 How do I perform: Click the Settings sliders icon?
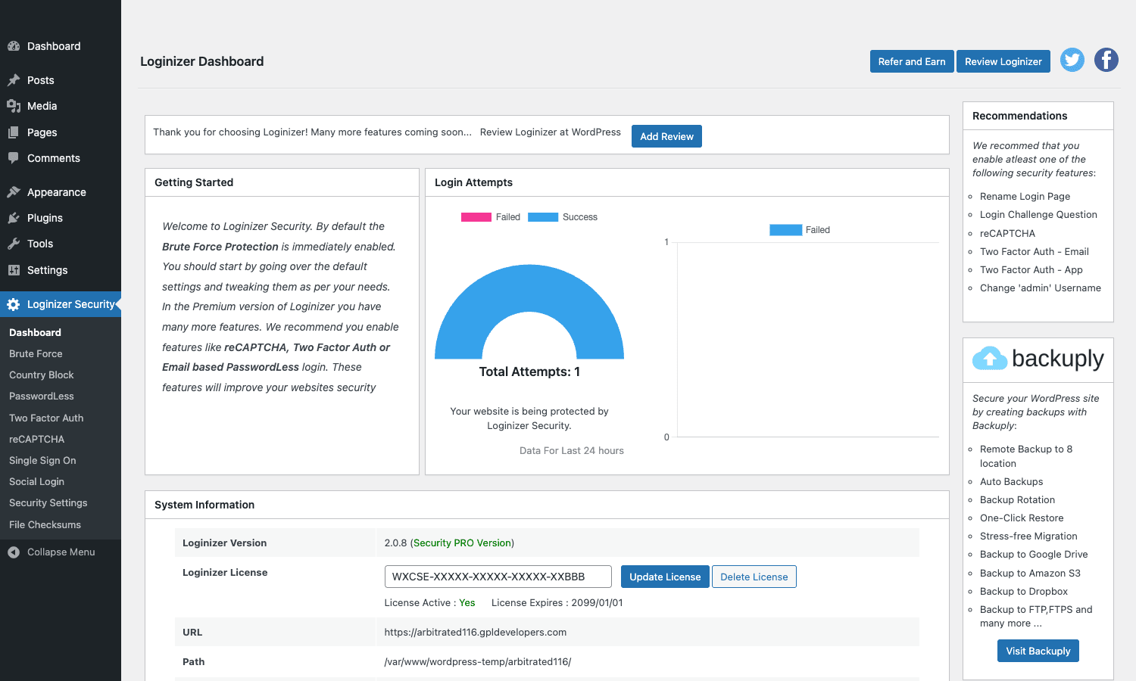[14, 270]
